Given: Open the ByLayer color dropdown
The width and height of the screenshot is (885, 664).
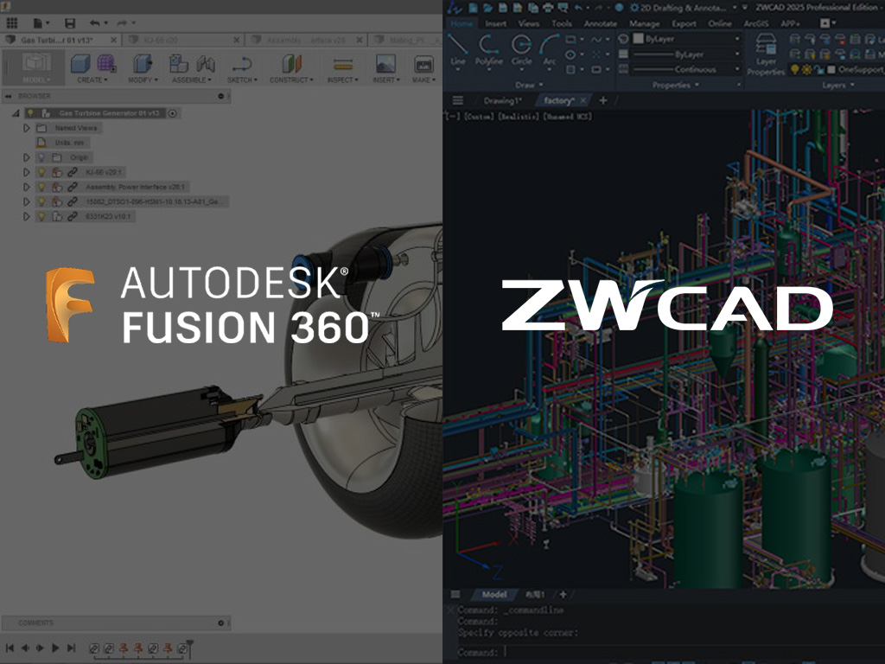Looking at the screenshot, I should (687, 39).
